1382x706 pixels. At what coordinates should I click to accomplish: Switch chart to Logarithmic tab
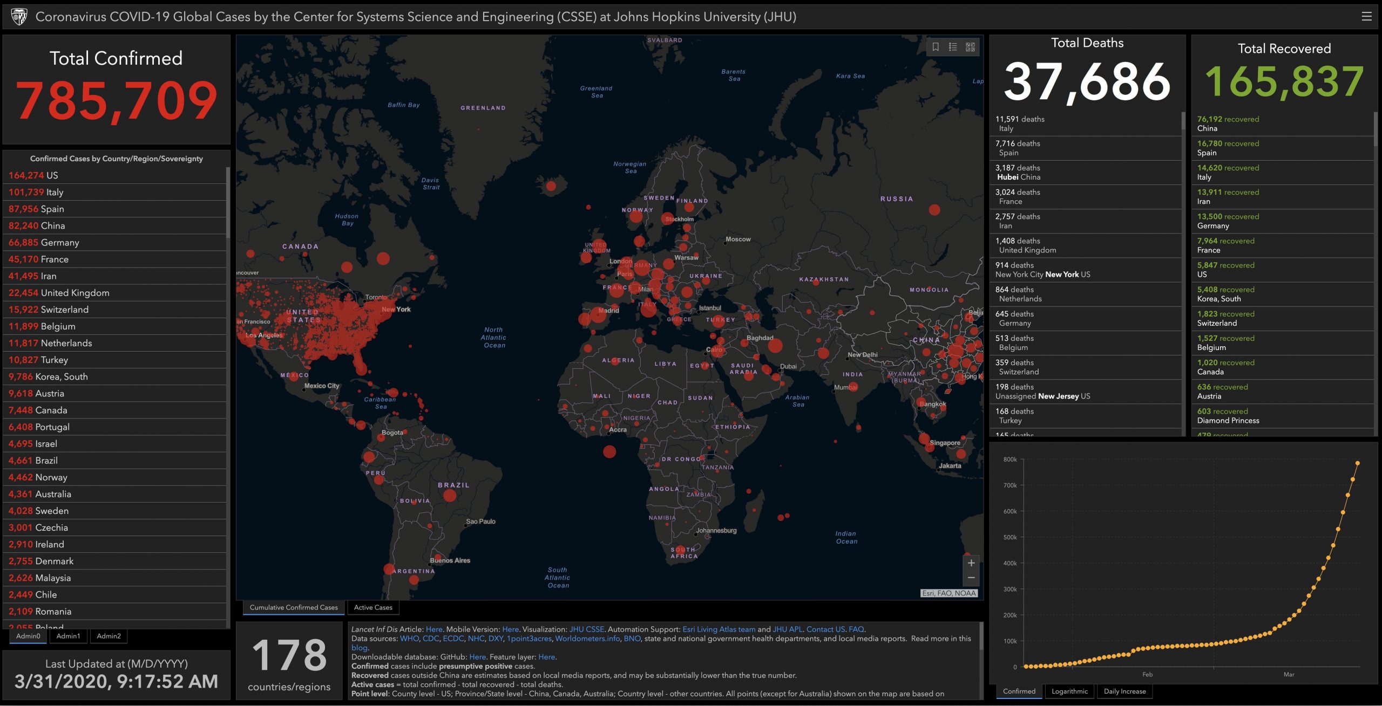pos(1069,691)
